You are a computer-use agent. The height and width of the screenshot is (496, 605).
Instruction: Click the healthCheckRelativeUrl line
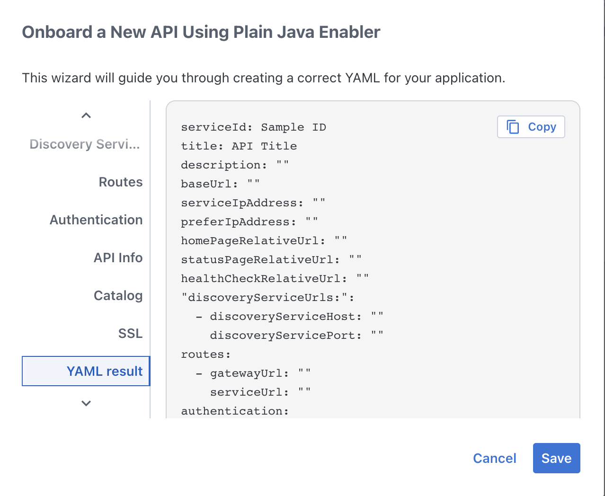point(275,279)
